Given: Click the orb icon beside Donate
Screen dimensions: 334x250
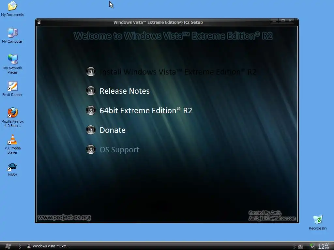Looking at the screenshot, I should tap(91, 130).
